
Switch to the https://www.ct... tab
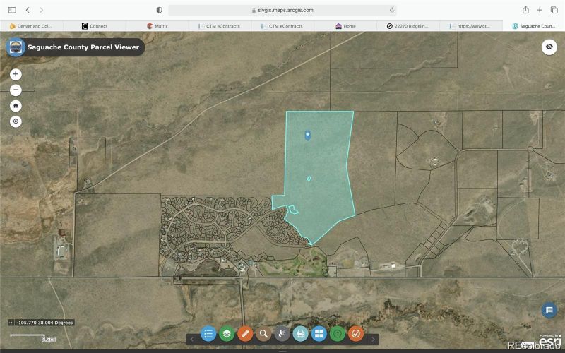(470, 26)
